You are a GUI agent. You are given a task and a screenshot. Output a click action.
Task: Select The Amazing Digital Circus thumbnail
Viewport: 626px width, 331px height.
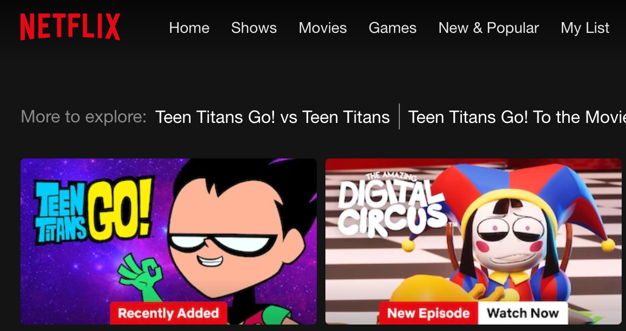coord(473,242)
